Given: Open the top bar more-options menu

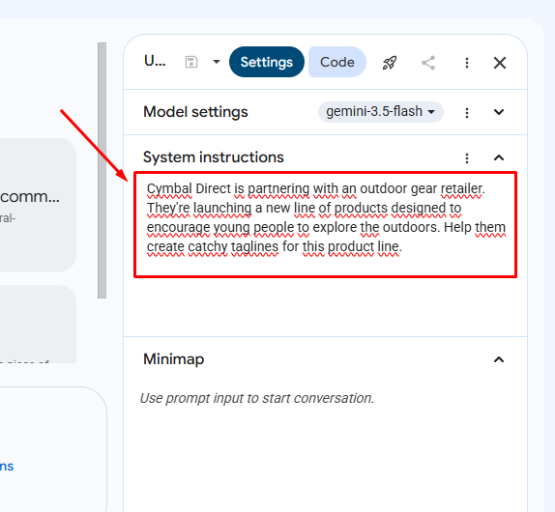Looking at the screenshot, I should click(467, 63).
